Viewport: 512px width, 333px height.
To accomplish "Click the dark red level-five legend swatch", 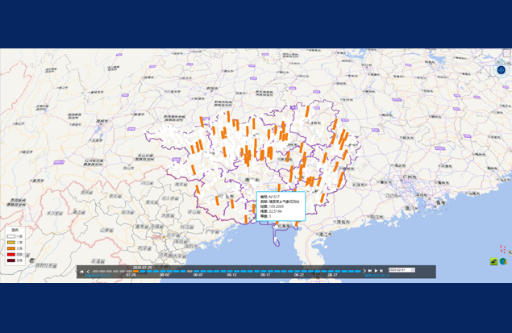I will point(11,260).
